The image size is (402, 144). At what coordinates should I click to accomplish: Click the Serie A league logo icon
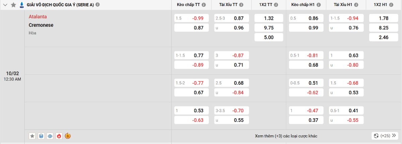[x=22, y=5]
